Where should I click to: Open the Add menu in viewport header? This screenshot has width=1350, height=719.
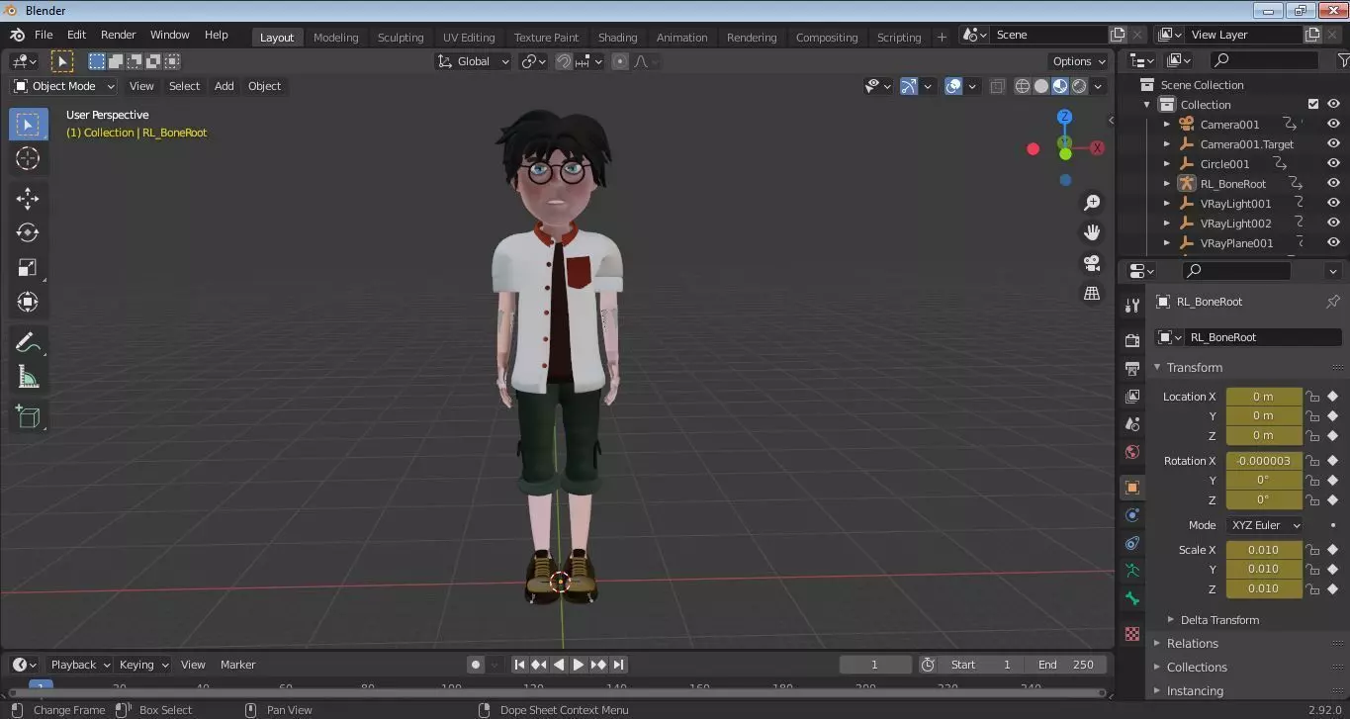225,86
